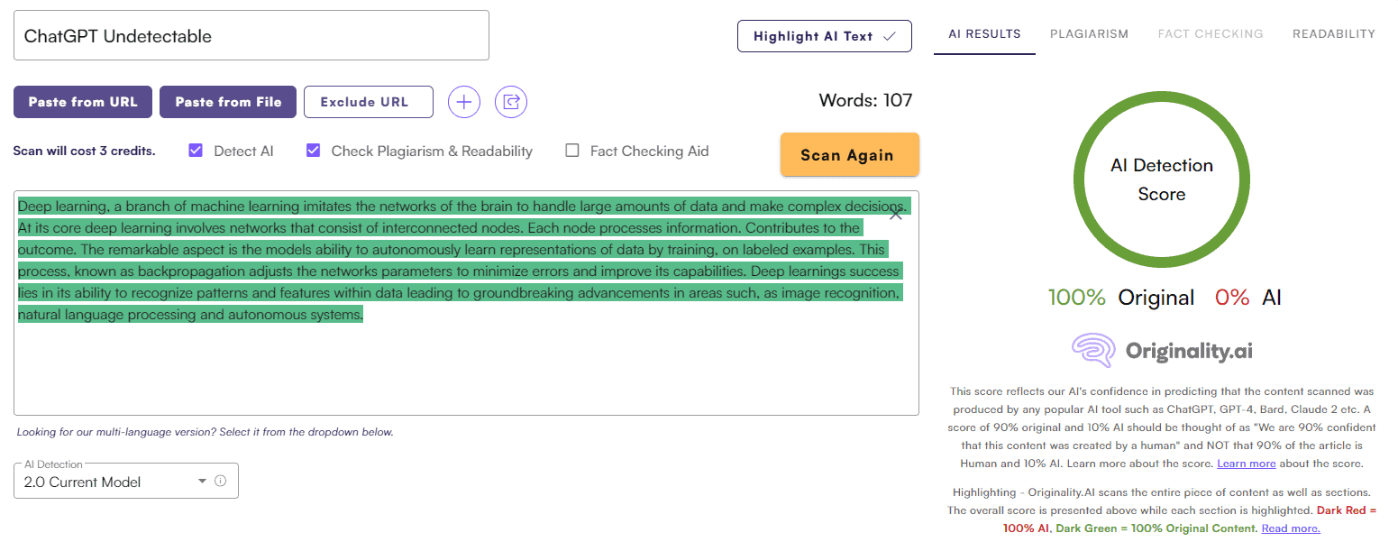This screenshot has height=542, width=1398.
Task: Open the AI Detection model dropdown
Action: coord(126,481)
